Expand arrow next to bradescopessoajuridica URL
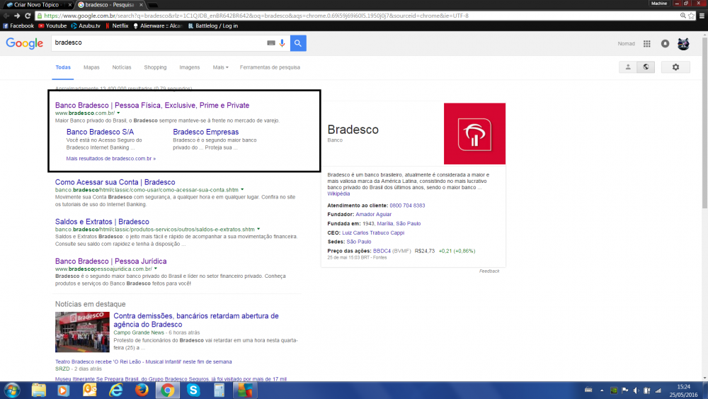 (156, 269)
